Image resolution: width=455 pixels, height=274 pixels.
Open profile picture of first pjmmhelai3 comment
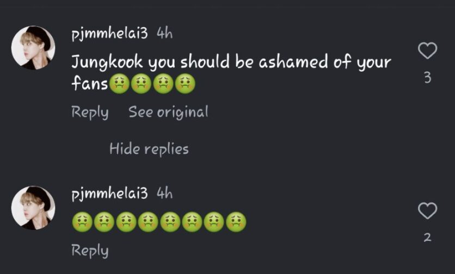33,47
